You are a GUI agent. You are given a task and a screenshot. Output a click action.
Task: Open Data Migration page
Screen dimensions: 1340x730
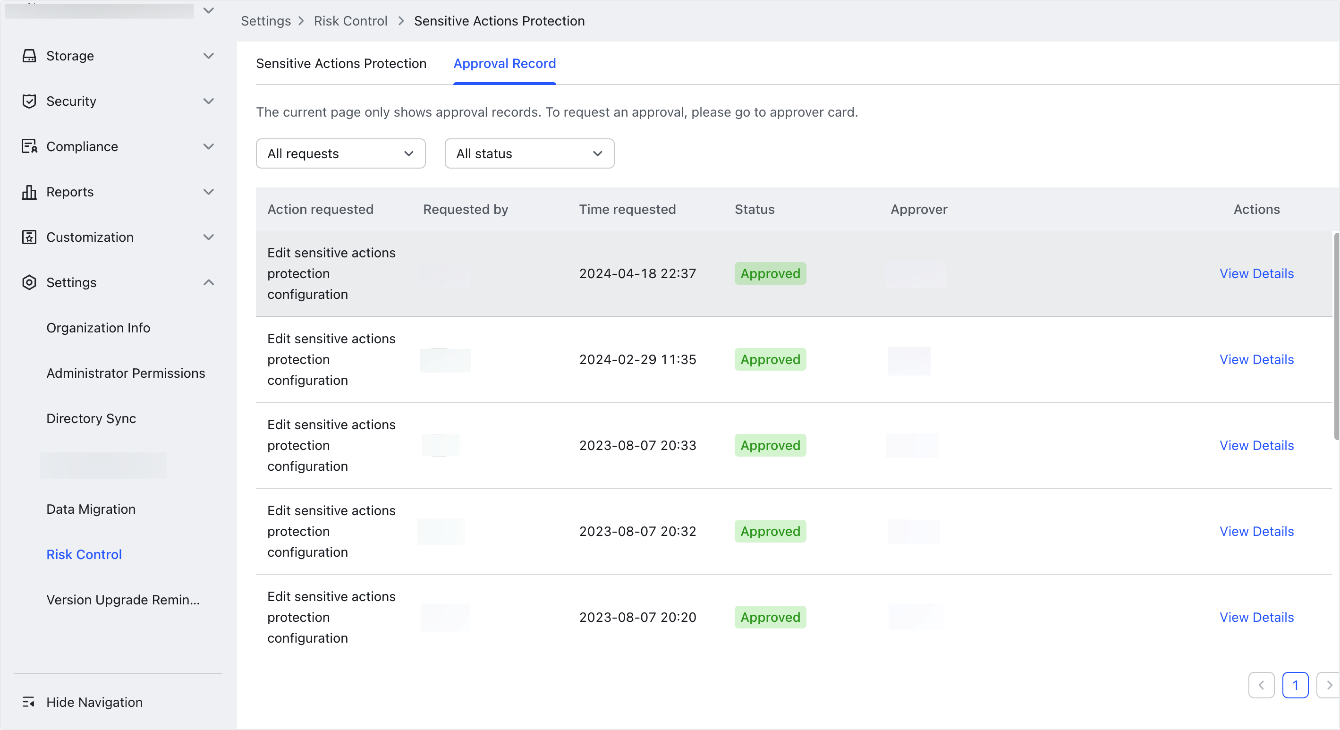[91, 509]
